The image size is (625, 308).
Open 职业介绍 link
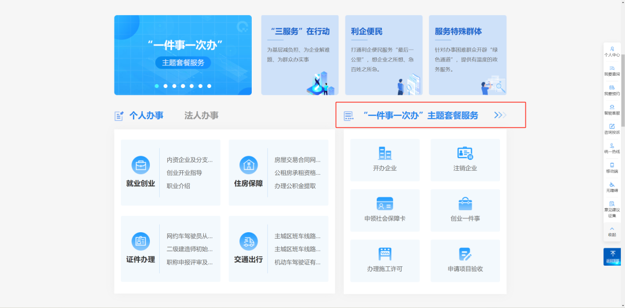click(178, 185)
